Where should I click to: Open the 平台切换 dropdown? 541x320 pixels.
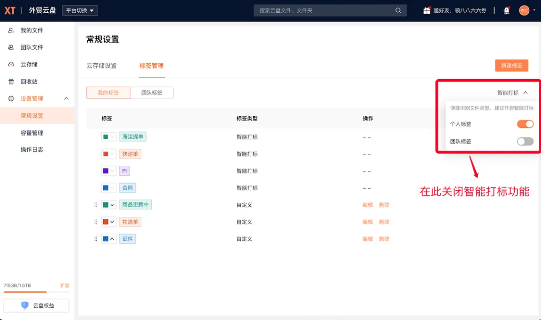coord(80,10)
